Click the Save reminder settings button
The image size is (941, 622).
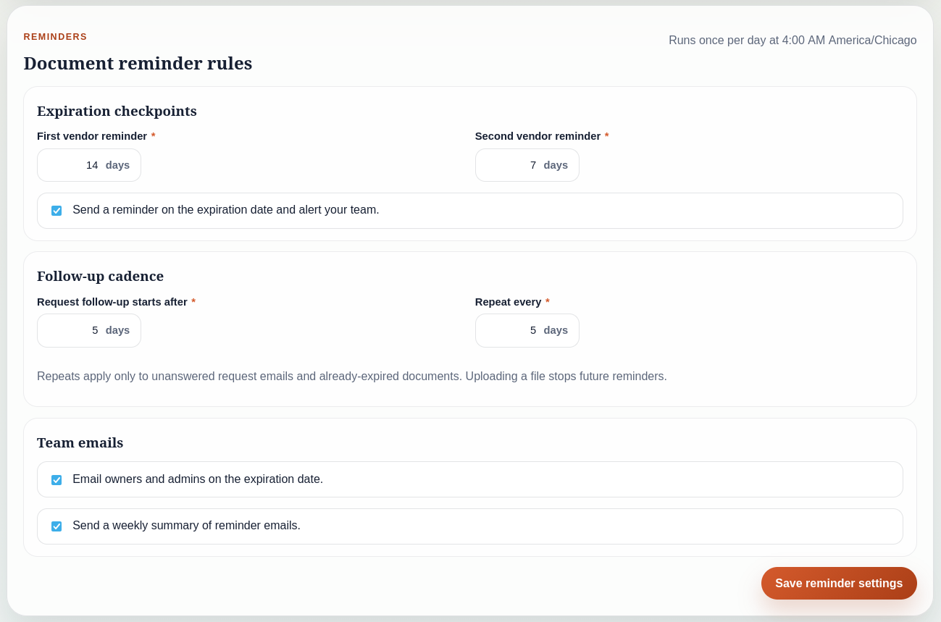(838, 583)
